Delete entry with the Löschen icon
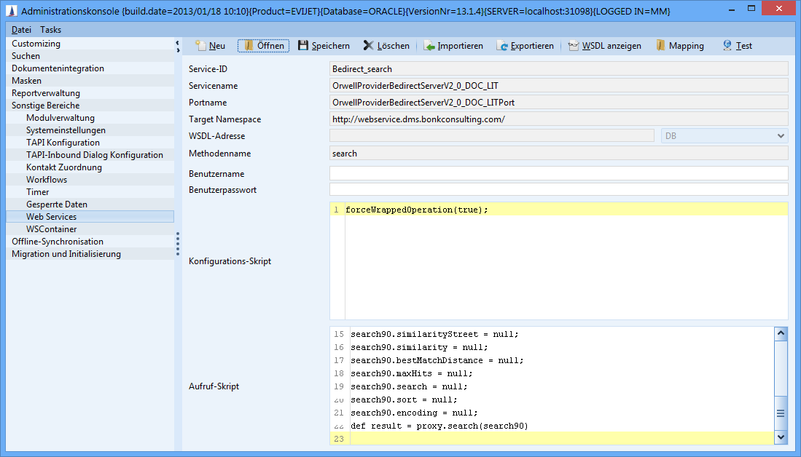 coord(369,46)
